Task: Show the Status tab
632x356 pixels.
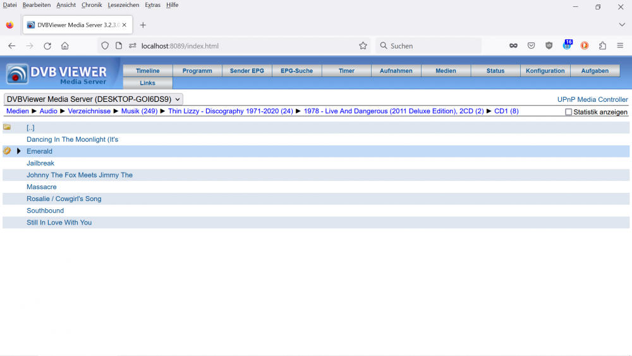Action: click(495, 71)
